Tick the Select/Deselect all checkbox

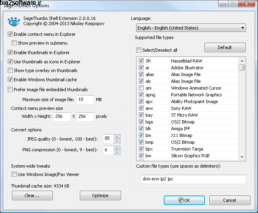pos(139,50)
